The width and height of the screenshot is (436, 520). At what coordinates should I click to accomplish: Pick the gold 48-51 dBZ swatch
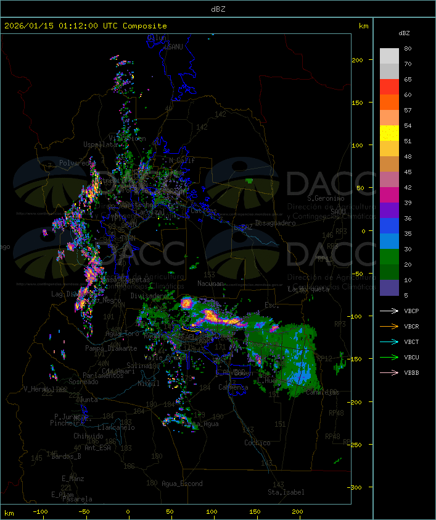[389, 149]
